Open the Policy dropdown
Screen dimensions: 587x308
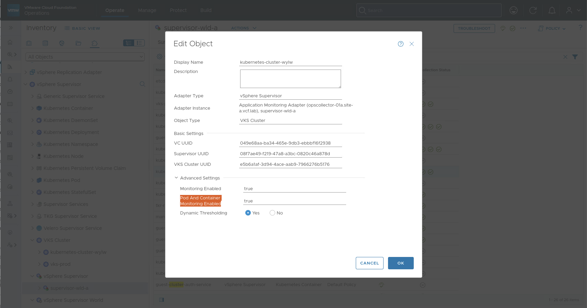(x=552, y=28)
